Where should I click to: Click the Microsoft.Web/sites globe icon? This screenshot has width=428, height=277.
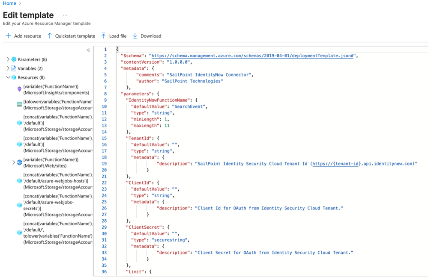19,162
